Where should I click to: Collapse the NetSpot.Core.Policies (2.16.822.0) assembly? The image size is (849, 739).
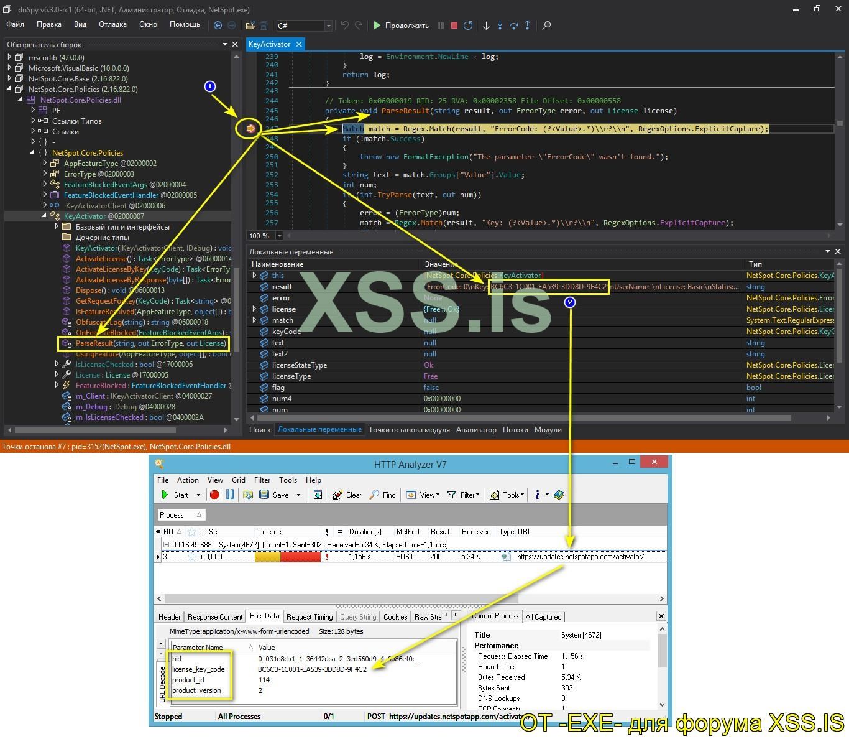tap(9, 89)
